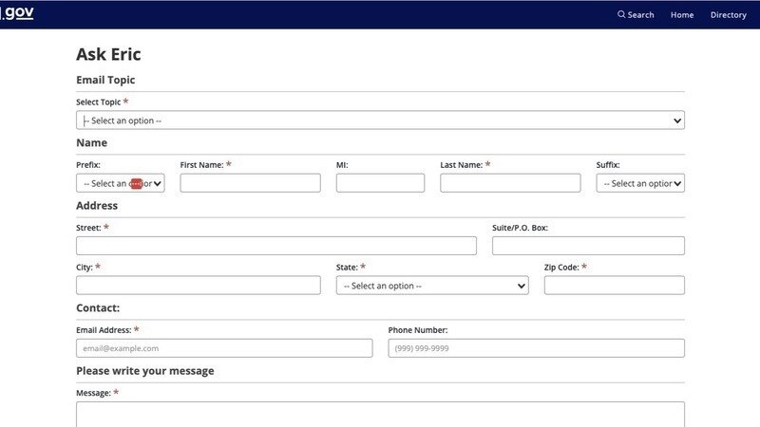Screen dimensions: 760x427
Task: Open the Directory navigation link
Action: point(728,14)
